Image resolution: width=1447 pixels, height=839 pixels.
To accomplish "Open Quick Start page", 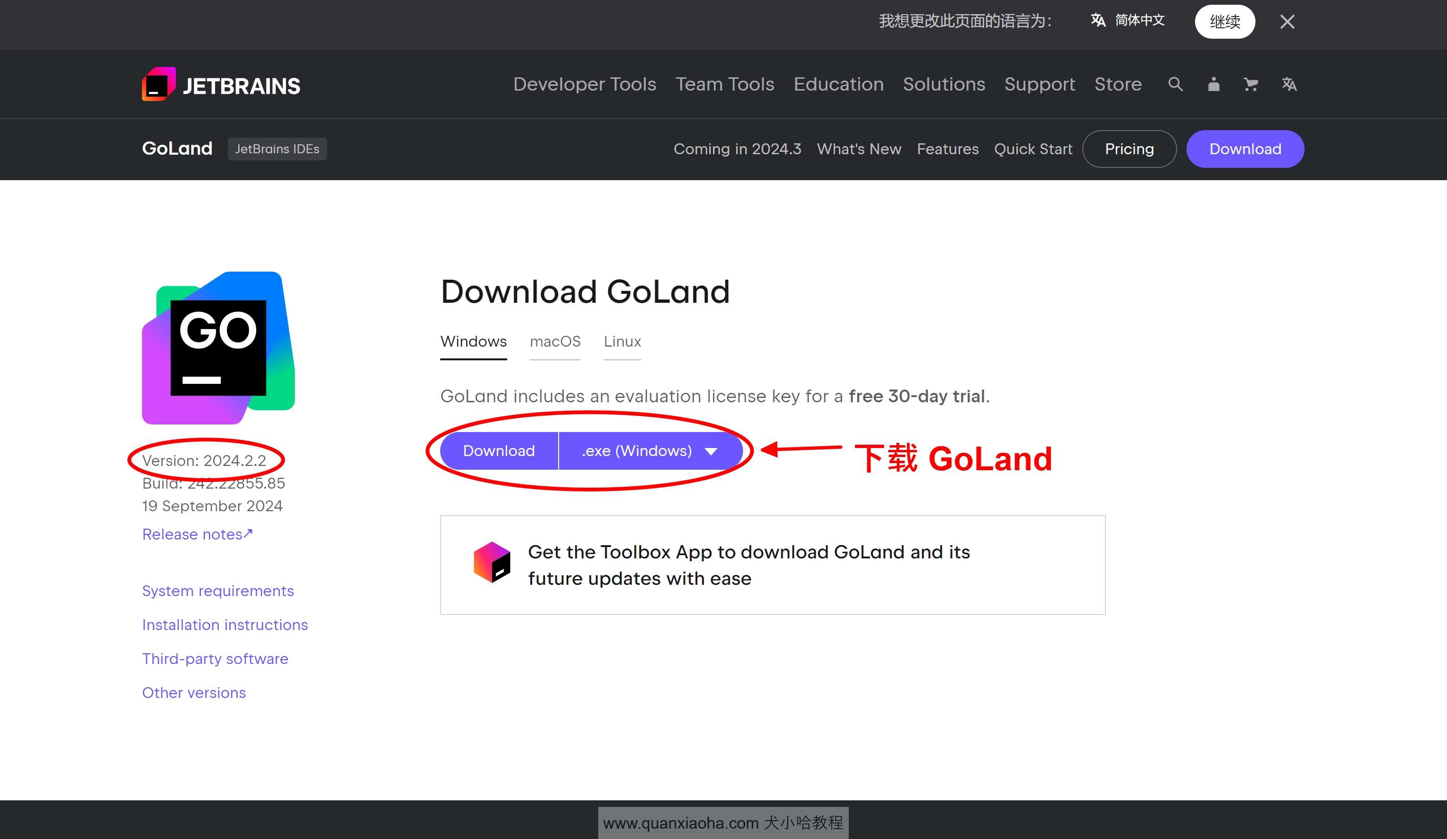I will (1033, 149).
